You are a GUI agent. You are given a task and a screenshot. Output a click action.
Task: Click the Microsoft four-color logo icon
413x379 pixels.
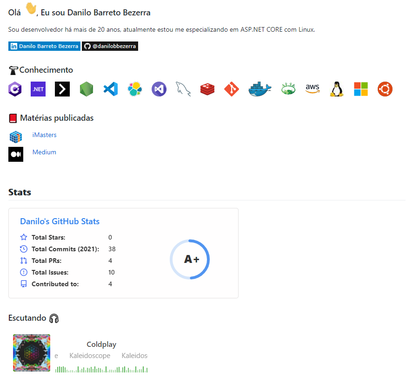pyautogui.click(x=361, y=89)
